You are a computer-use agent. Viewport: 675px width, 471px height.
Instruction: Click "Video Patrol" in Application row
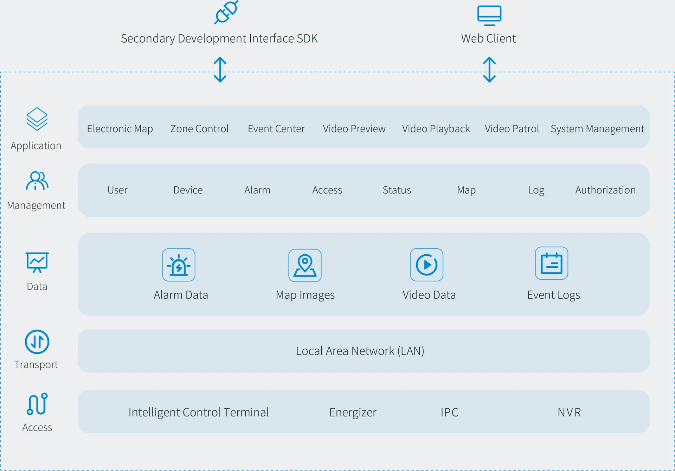click(x=512, y=129)
